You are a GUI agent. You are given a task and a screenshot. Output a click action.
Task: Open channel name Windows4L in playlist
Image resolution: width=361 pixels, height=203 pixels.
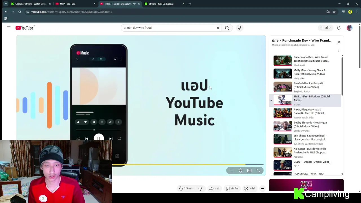(299, 65)
